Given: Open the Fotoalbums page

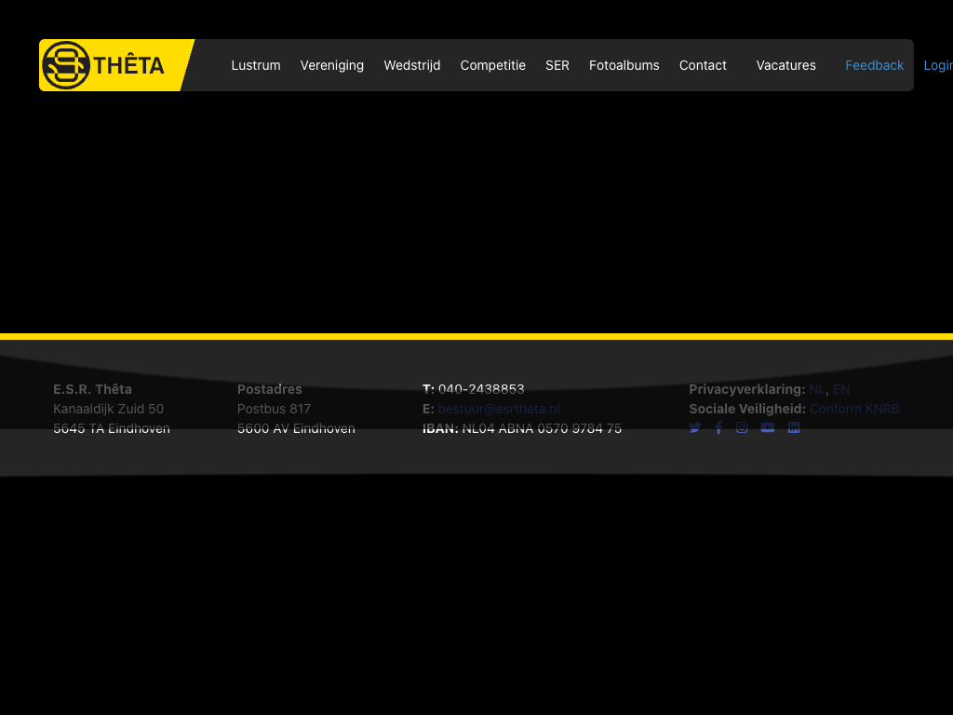Looking at the screenshot, I should [x=624, y=65].
